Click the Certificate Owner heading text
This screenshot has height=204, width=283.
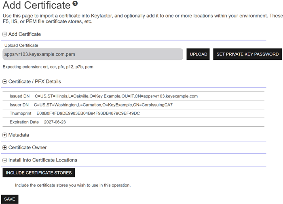pos(27,148)
